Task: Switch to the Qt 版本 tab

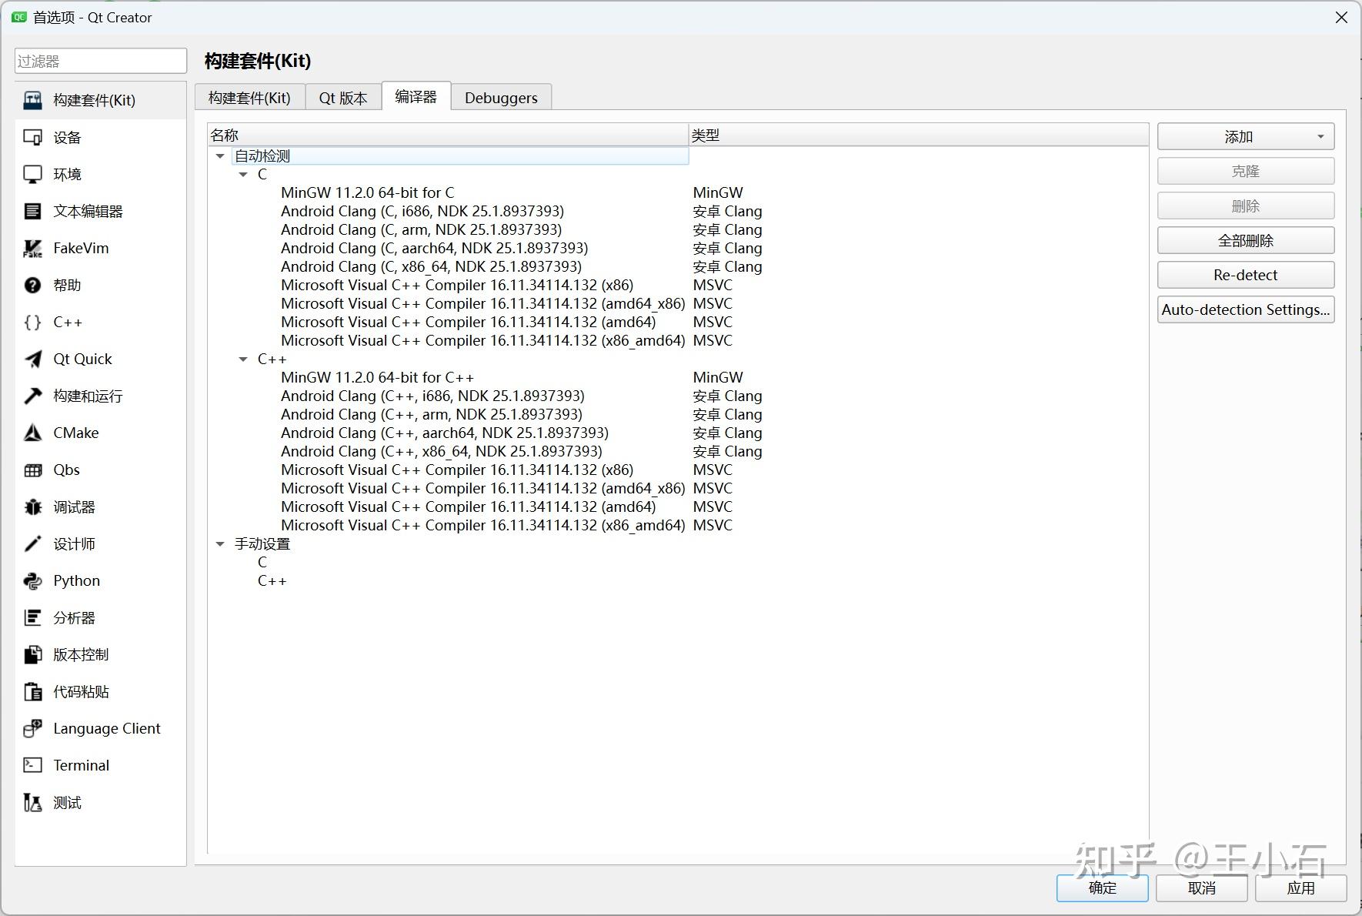Action: point(342,97)
